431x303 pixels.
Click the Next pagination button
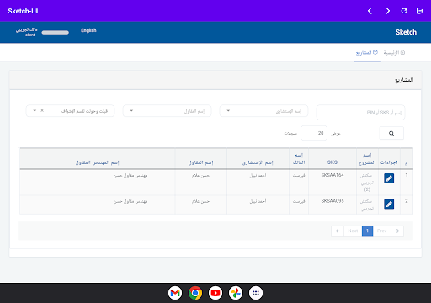(x=353, y=231)
